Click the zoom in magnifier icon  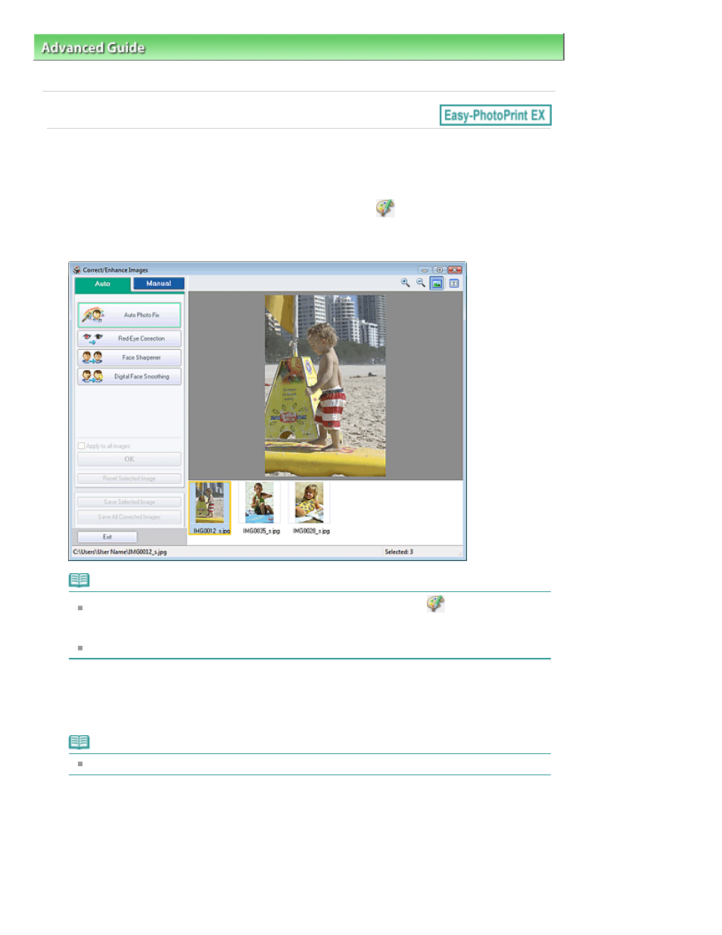pos(406,283)
